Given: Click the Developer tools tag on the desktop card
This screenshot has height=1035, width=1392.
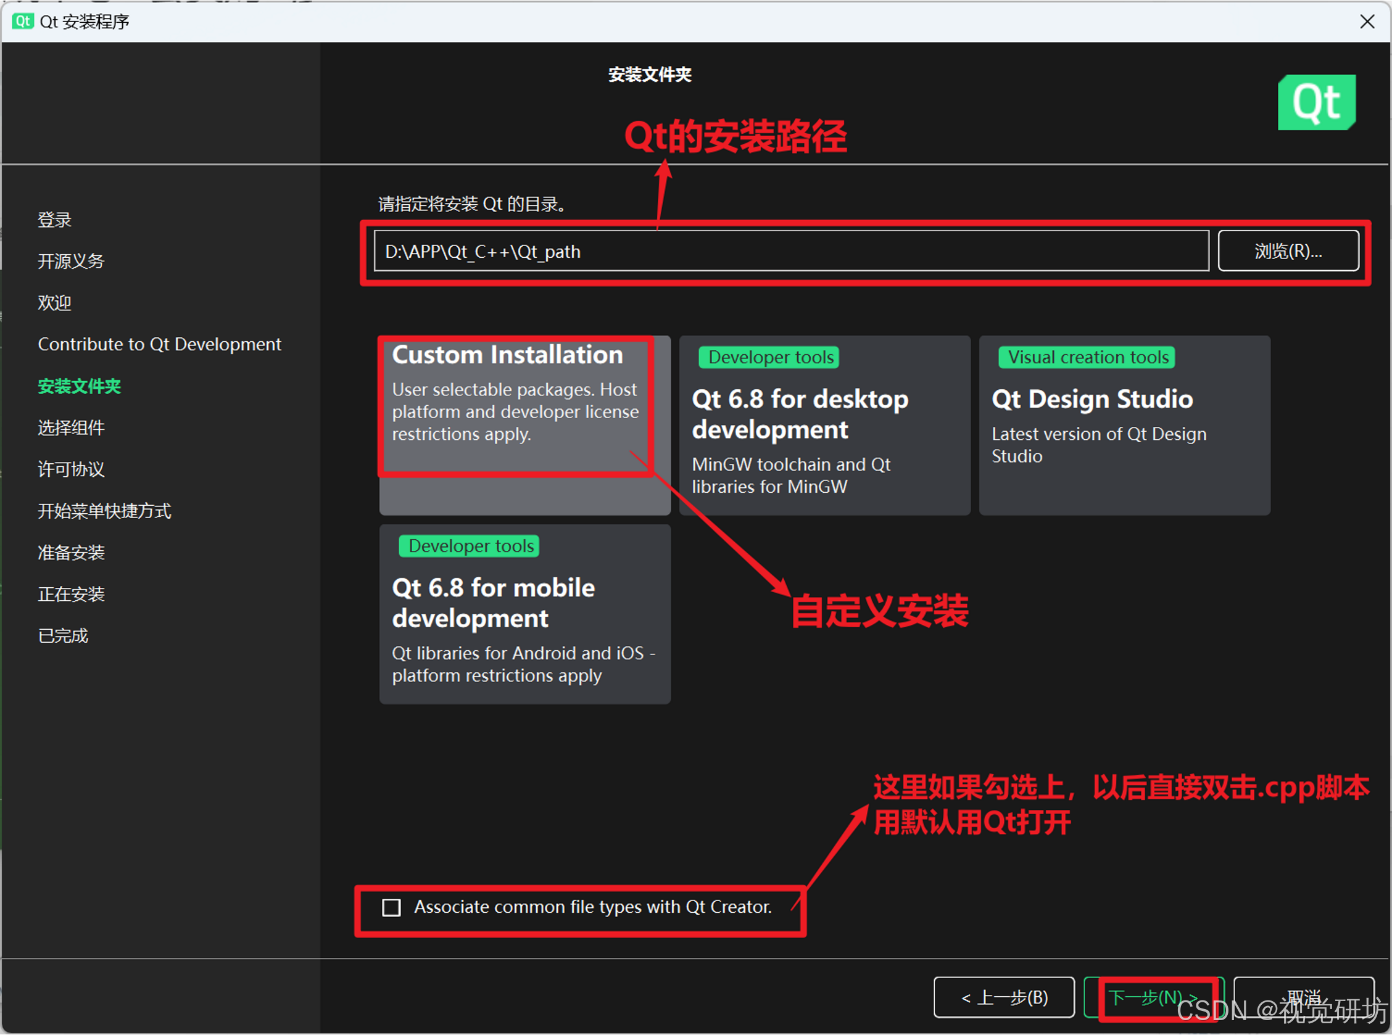Looking at the screenshot, I should [769, 357].
